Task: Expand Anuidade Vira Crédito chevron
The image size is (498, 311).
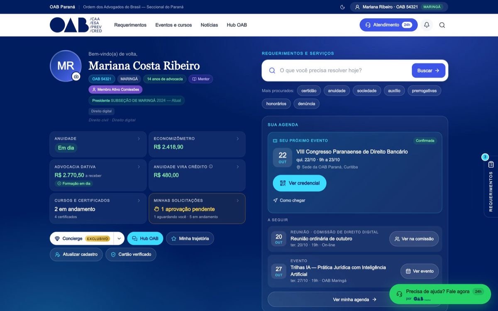Action: click(237, 167)
